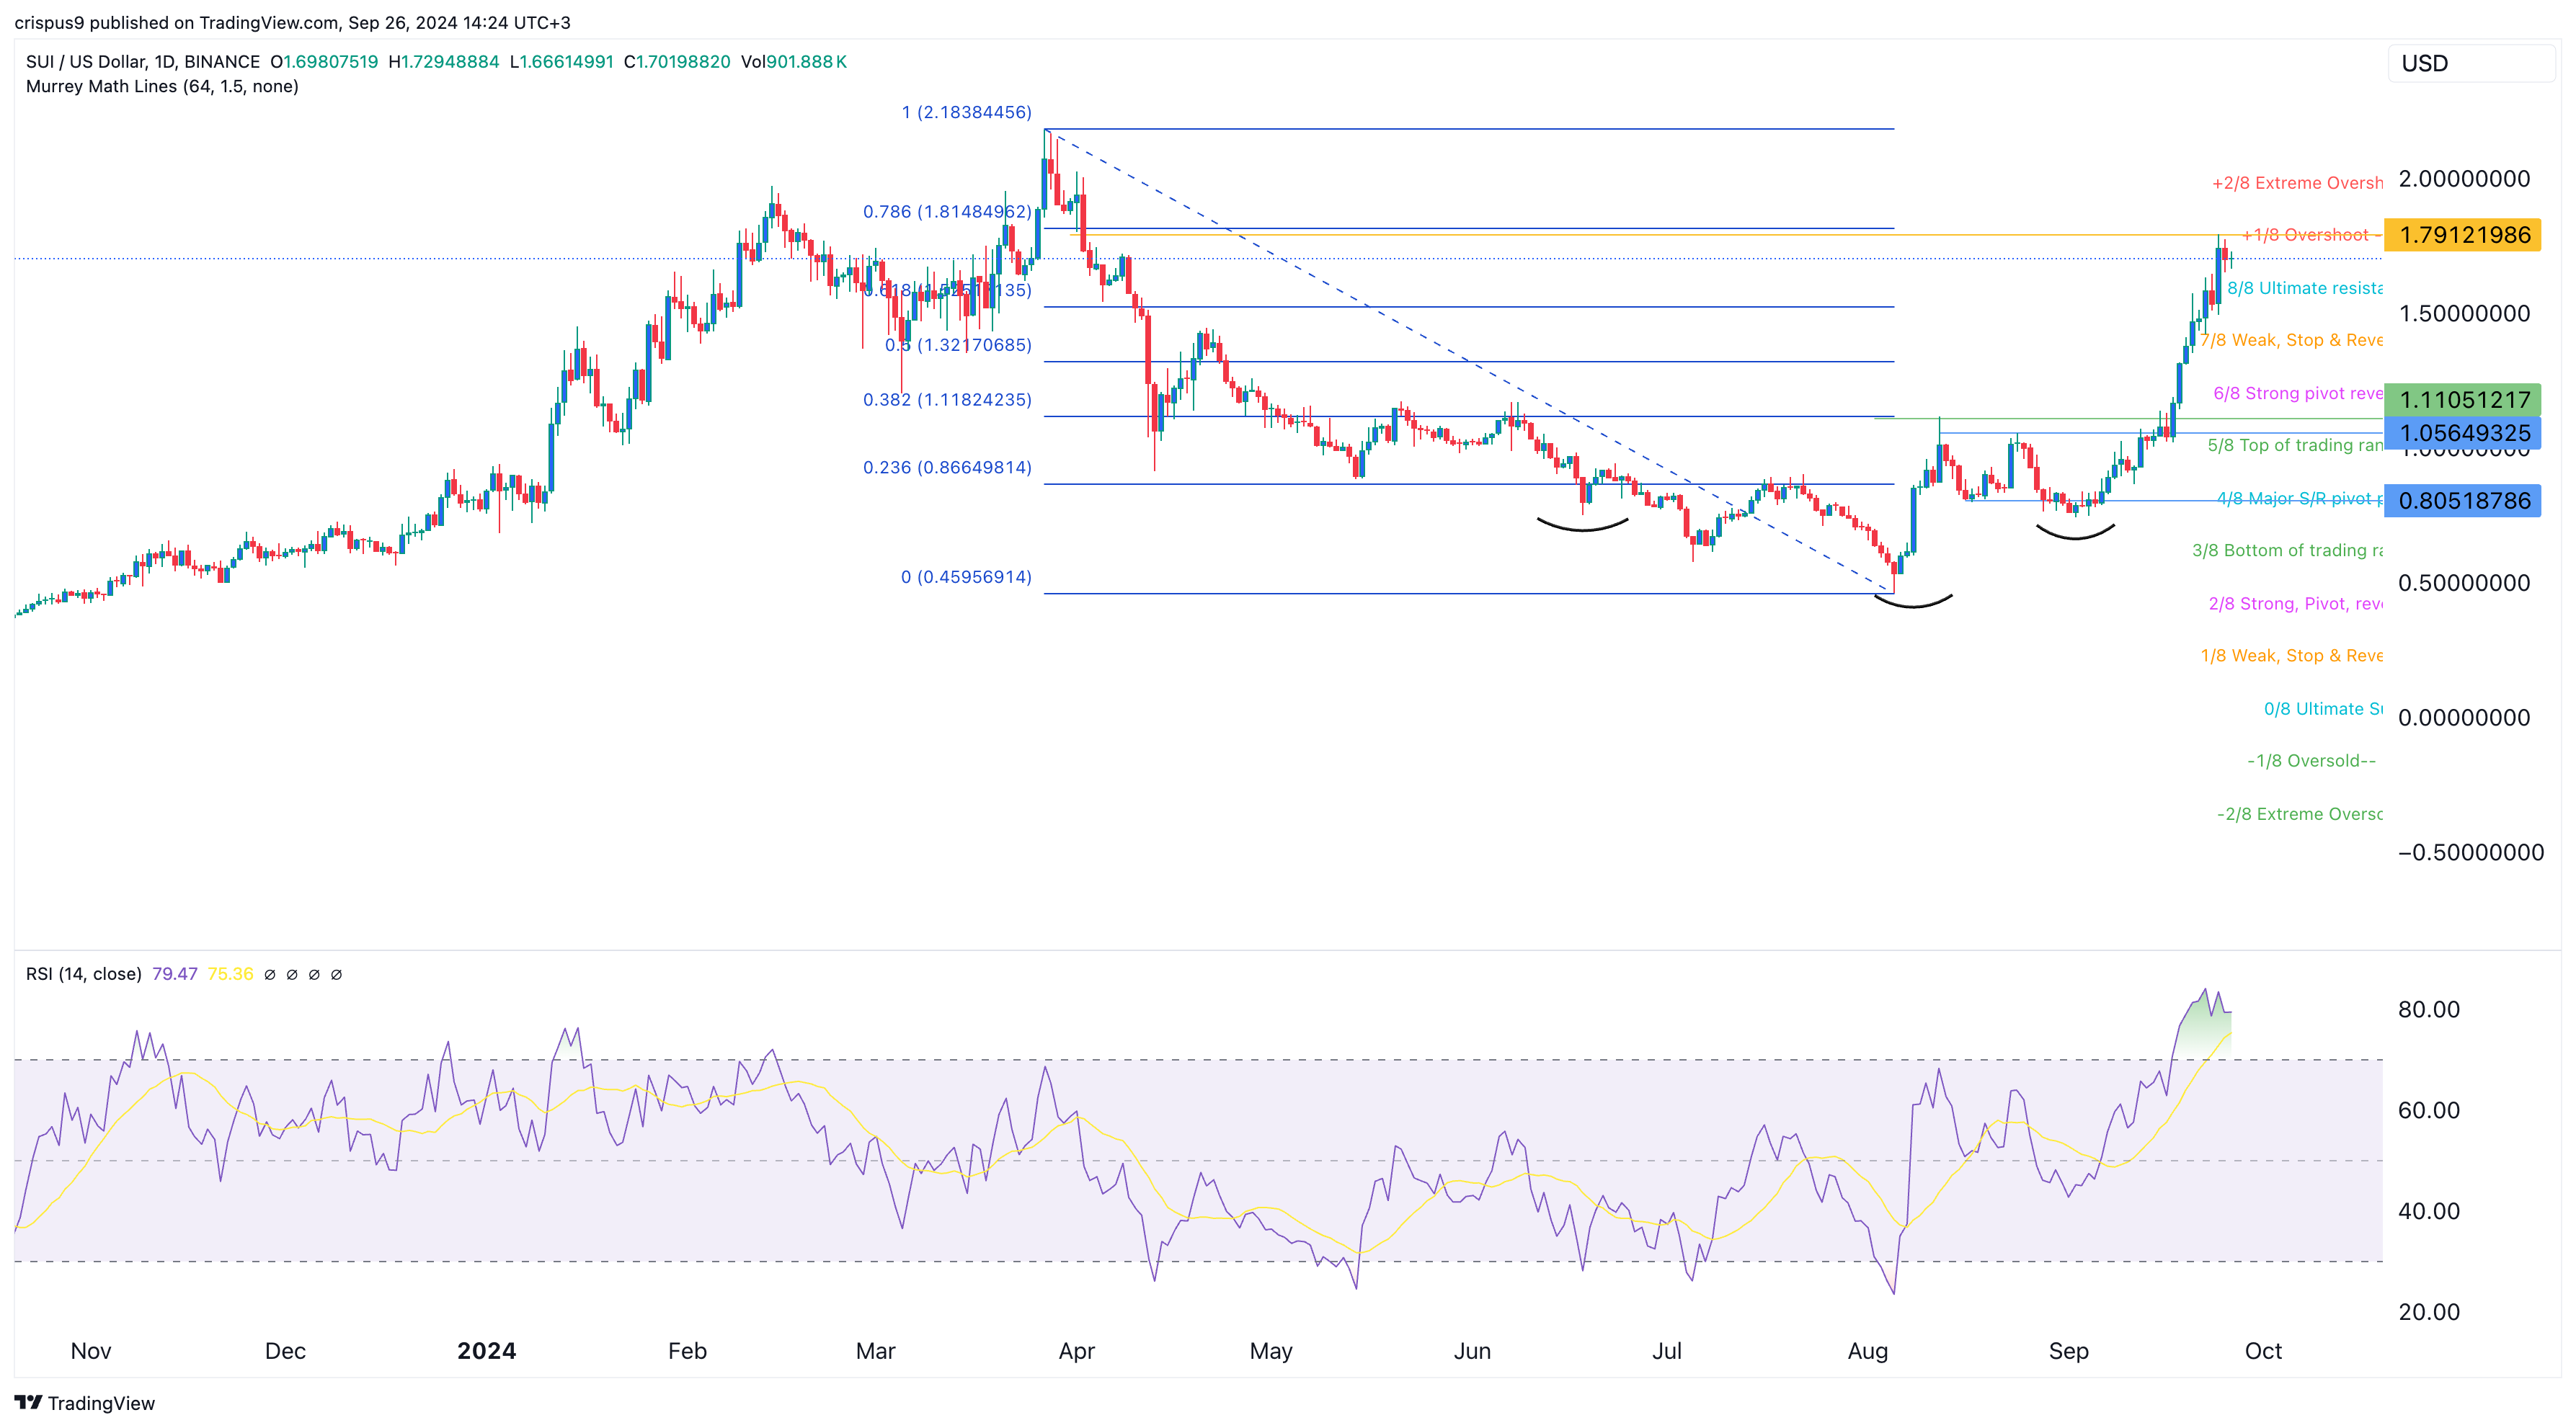Click the Sep date label on time axis
The height and width of the screenshot is (1428, 2576).
pos(2069,1351)
